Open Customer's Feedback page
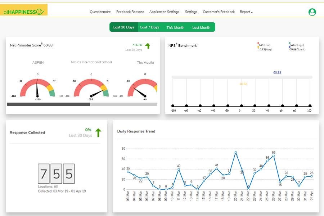 219,12
